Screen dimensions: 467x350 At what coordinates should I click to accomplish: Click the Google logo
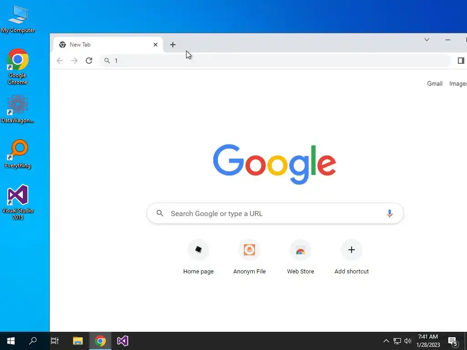[275, 164]
